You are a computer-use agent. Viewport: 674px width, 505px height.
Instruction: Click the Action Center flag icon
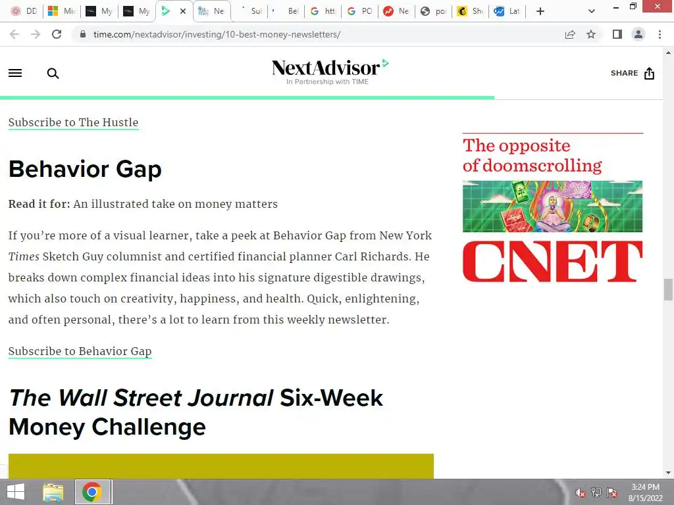click(x=612, y=493)
